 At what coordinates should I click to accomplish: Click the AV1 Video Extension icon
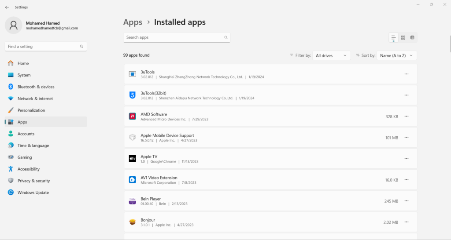[132, 180]
